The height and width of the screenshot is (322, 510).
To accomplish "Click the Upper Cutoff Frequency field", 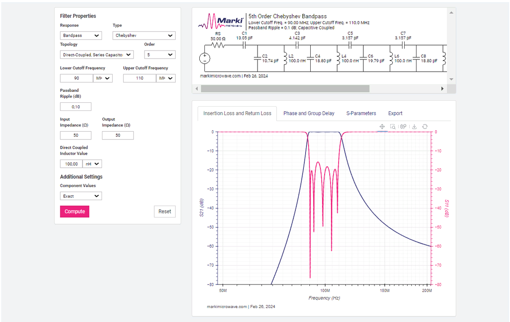I will point(140,78).
